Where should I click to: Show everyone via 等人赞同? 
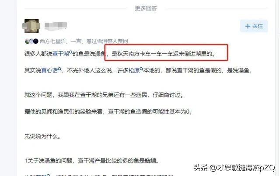pyautogui.click(x=118, y=41)
